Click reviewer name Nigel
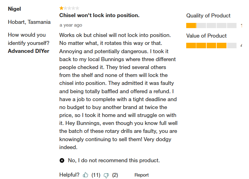Screen dimensions: 249x179 point(14,9)
